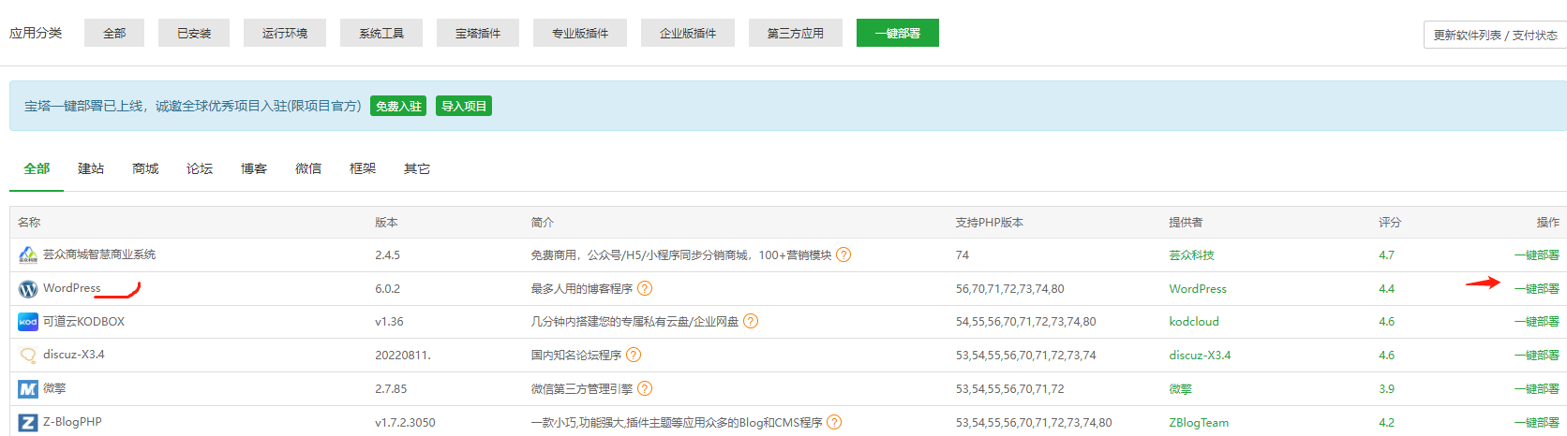Switch to the 商城 tab

145,168
